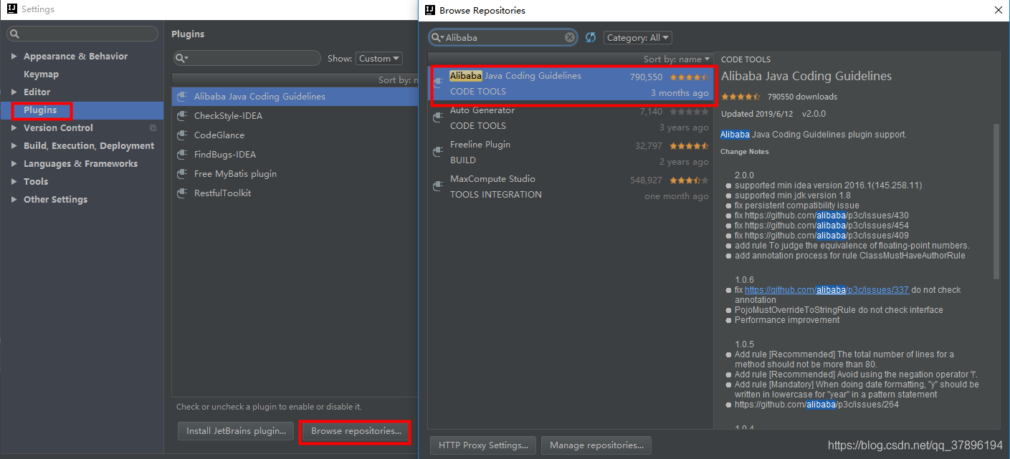Viewport: 1010px width, 459px height.
Task: Open the Show: Custom dropdown
Action: tap(378, 58)
